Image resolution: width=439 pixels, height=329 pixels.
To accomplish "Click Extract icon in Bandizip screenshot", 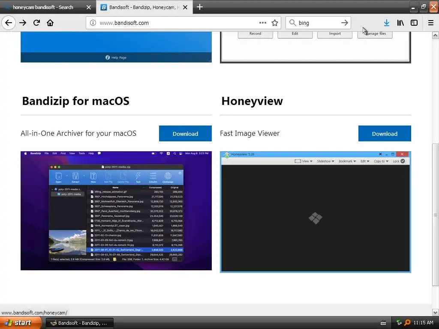I will click(x=75, y=177).
